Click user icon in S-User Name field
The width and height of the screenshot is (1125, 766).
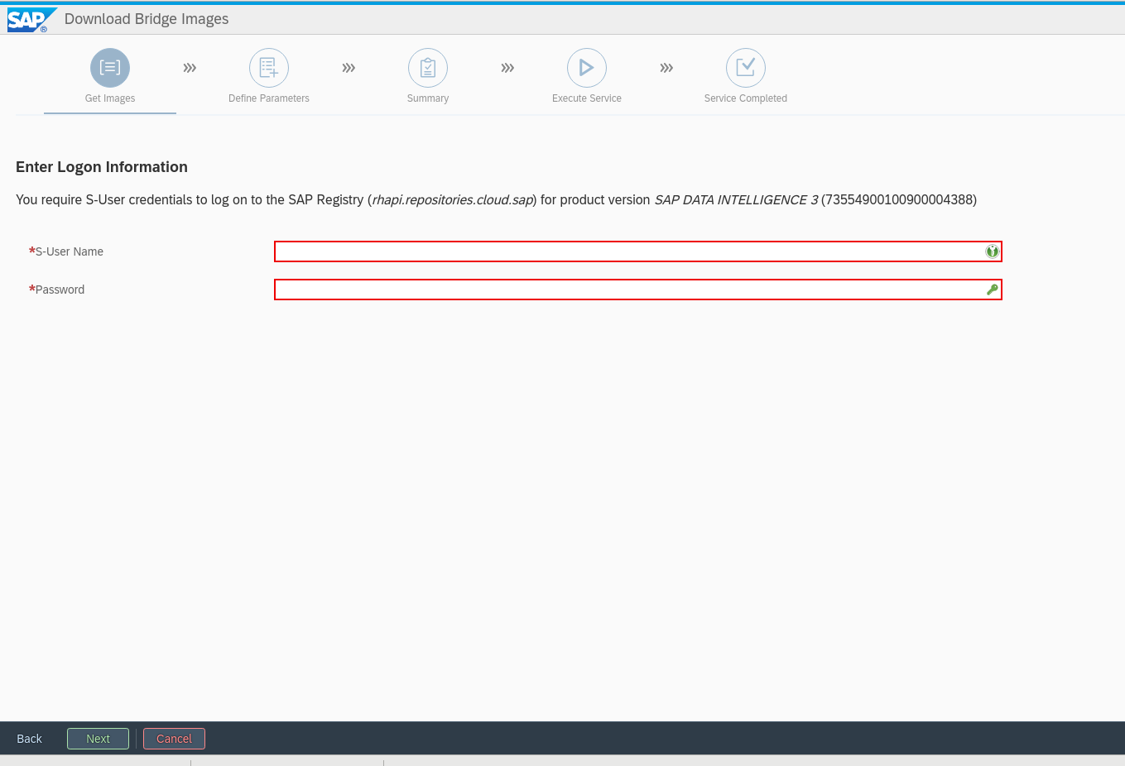point(992,251)
